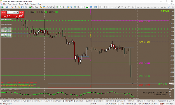Open the Tools menu
This screenshot has height=105, width=175.
pyautogui.click(x=27, y=4)
